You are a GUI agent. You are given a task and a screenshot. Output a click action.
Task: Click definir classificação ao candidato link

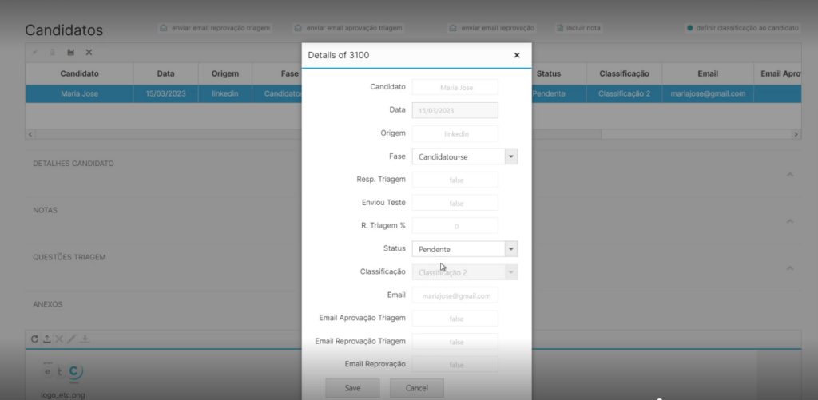(x=747, y=28)
